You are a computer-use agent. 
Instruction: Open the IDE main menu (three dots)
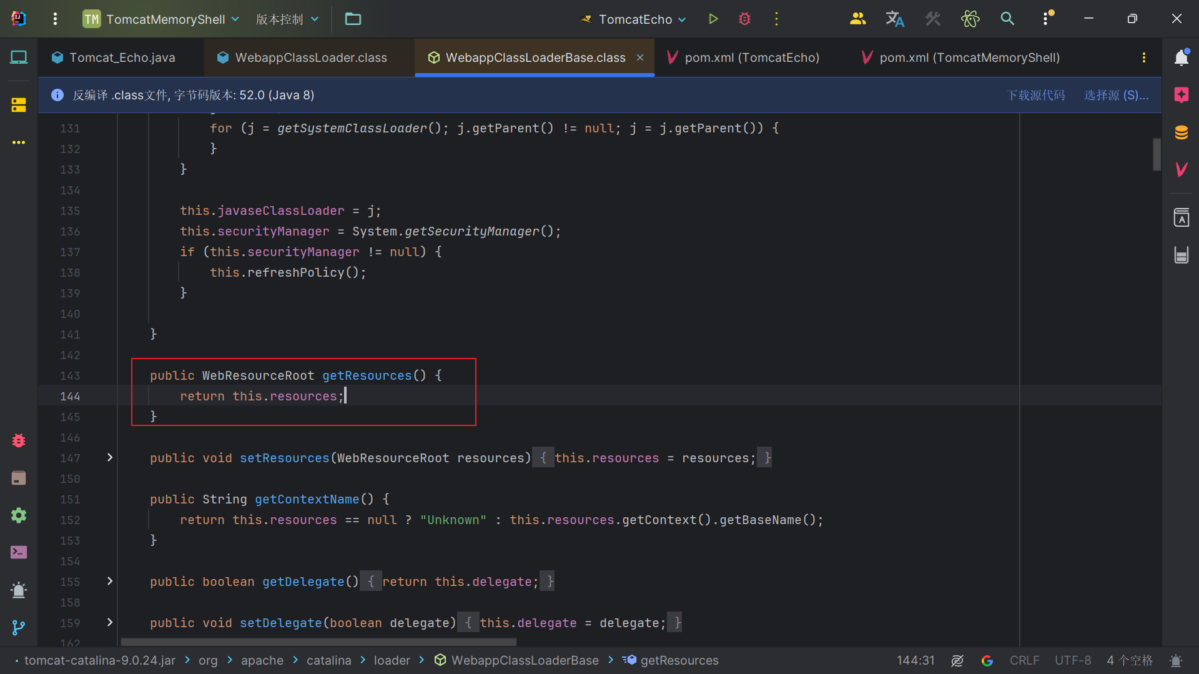tap(55, 19)
